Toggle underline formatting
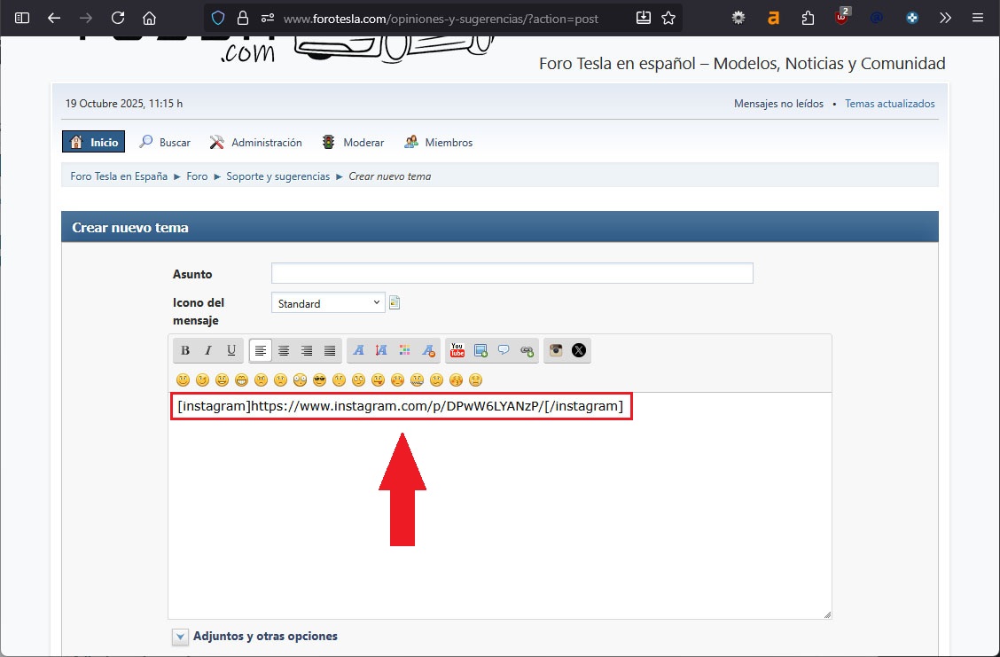Screen dimensions: 1000x657 coord(231,350)
